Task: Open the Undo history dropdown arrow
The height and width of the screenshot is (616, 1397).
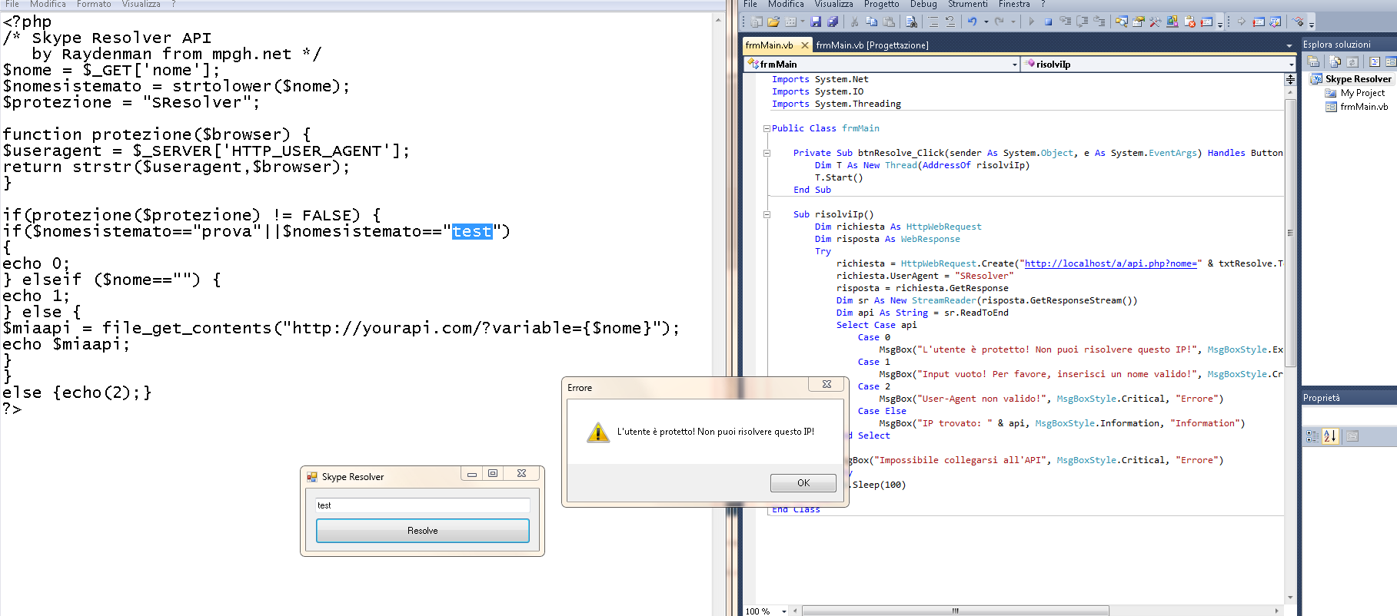Action: pos(986,22)
